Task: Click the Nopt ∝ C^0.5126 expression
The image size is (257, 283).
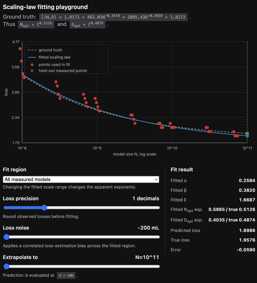Action: click(x=36, y=24)
